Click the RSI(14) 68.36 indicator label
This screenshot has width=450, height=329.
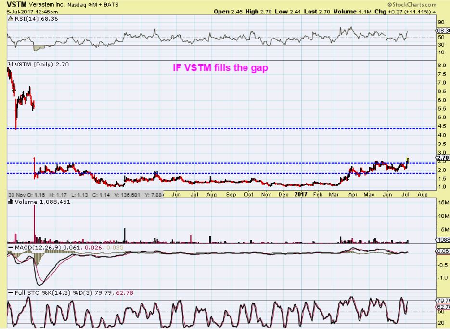click(36, 19)
